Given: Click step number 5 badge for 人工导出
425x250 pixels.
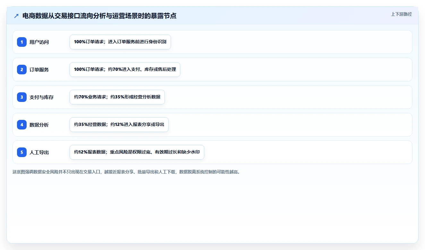Looking at the screenshot, I should point(22,152).
